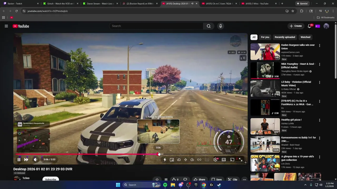Open Chrome media controls icon
Image resolution: width=337 pixels, height=189 pixels.
(320, 11)
